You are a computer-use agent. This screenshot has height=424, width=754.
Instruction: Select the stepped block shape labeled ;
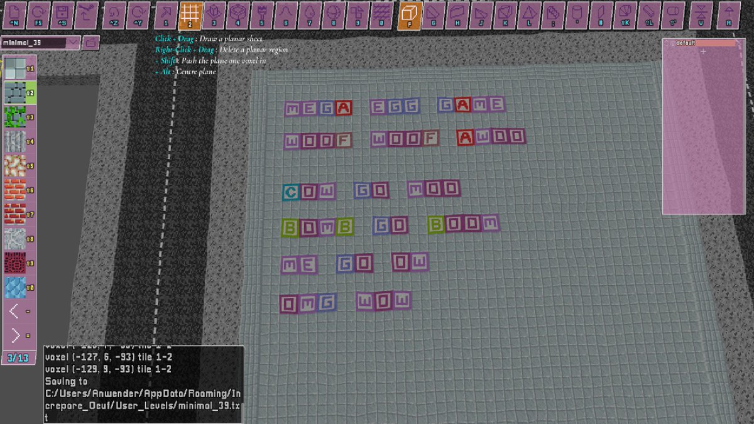(x=552, y=15)
